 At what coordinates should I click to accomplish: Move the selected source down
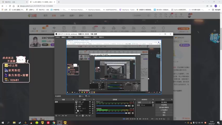coord(89,116)
